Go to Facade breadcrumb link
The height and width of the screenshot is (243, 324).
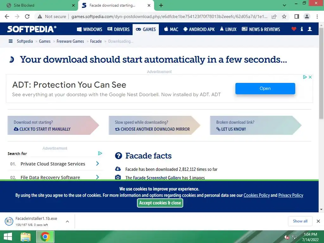pyautogui.click(x=96, y=41)
